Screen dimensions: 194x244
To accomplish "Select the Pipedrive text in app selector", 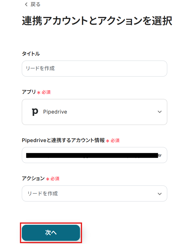I will 55,112.
